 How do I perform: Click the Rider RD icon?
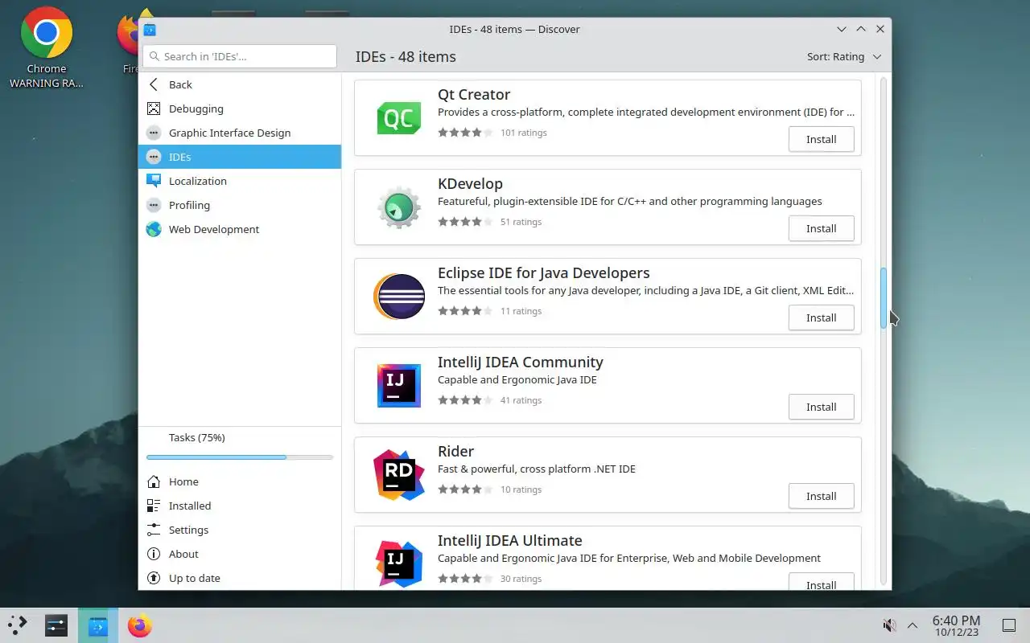coord(399,475)
